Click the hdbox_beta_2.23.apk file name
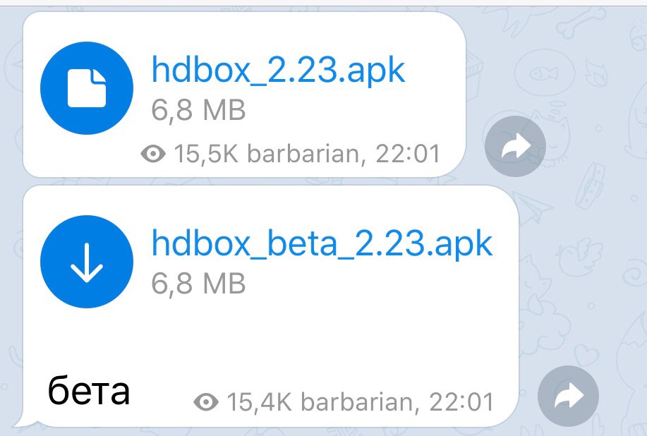 click(322, 244)
